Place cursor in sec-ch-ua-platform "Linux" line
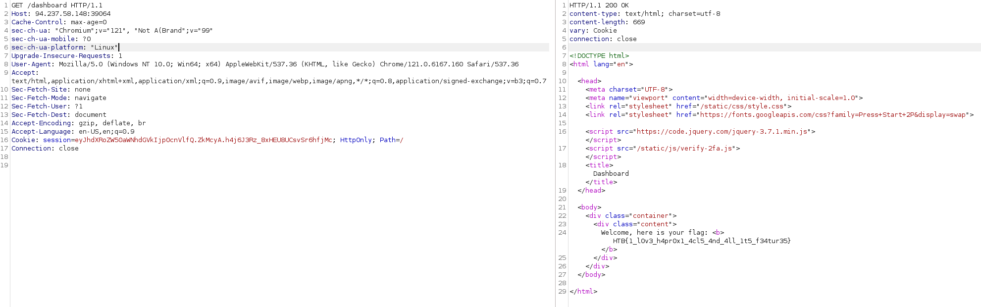 tap(65, 48)
